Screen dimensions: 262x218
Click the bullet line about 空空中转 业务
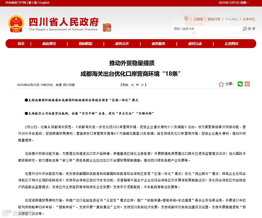(x=89, y=113)
